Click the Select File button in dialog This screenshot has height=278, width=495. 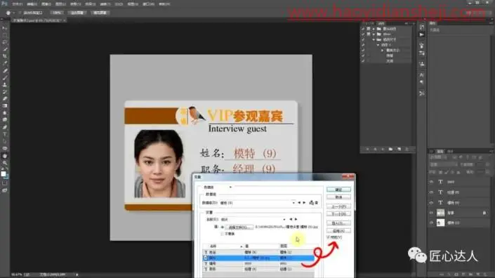pos(239,227)
